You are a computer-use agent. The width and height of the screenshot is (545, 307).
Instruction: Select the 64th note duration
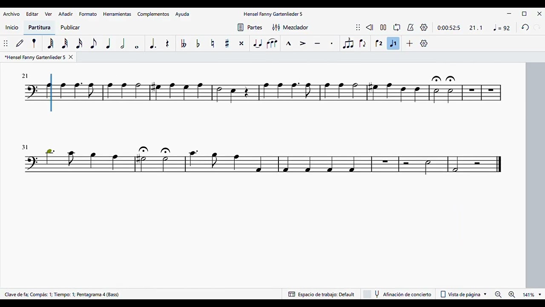coord(50,43)
